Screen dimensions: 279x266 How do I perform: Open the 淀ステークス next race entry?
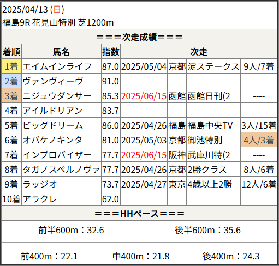[213, 66]
